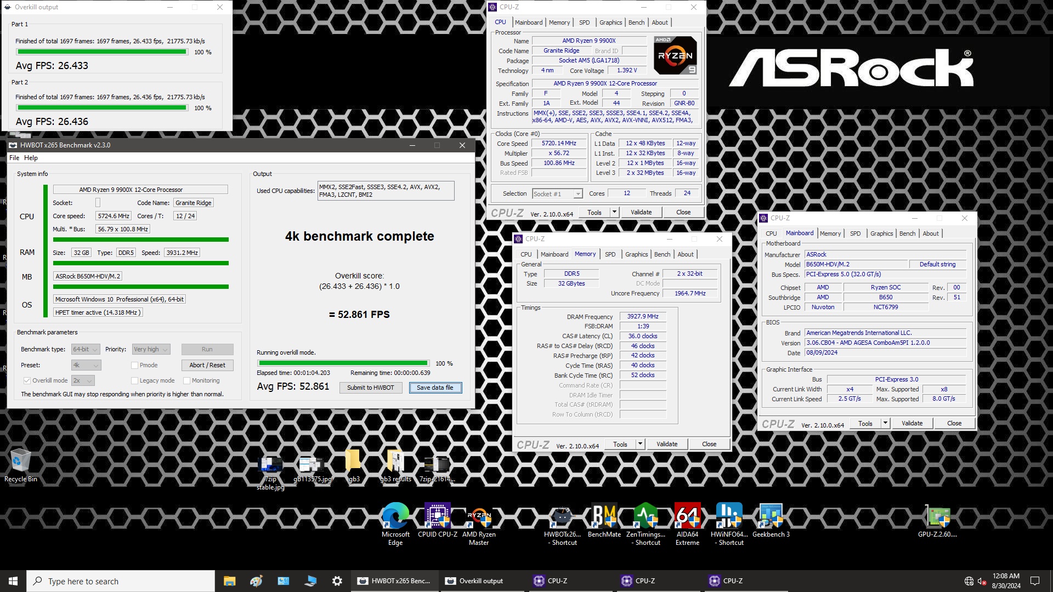The width and height of the screenshot is (1053, 592).
Task: Click the network globe tray icon
Action: (x=969, y=581)
